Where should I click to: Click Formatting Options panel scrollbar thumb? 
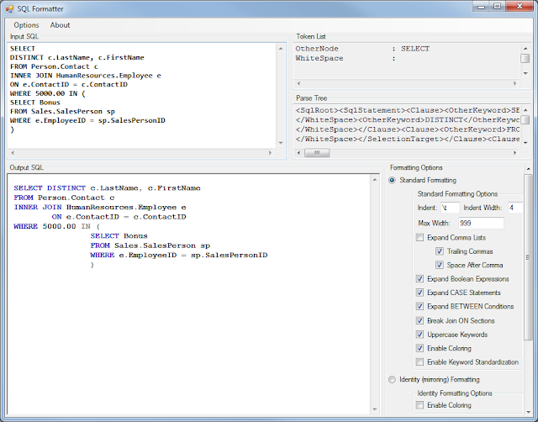coord(528,257)
